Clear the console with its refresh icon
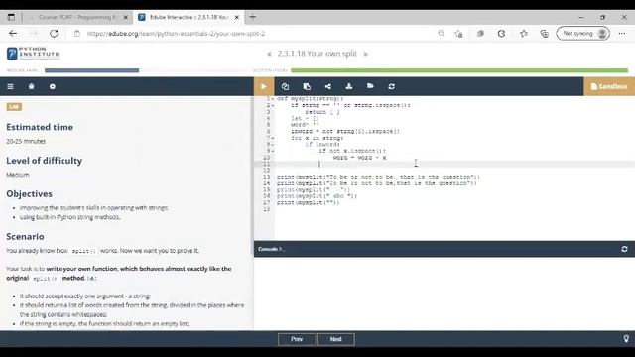Viewport: 635px width, 357px height. 624,249
